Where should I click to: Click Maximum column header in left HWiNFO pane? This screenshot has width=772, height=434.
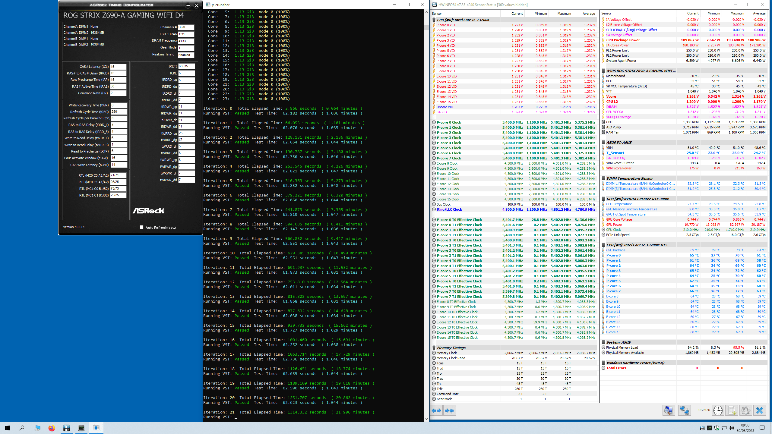click(x=561, y=14)
